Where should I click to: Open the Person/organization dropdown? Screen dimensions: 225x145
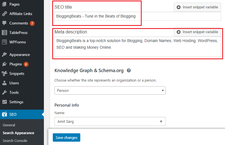tap(110, 90)
